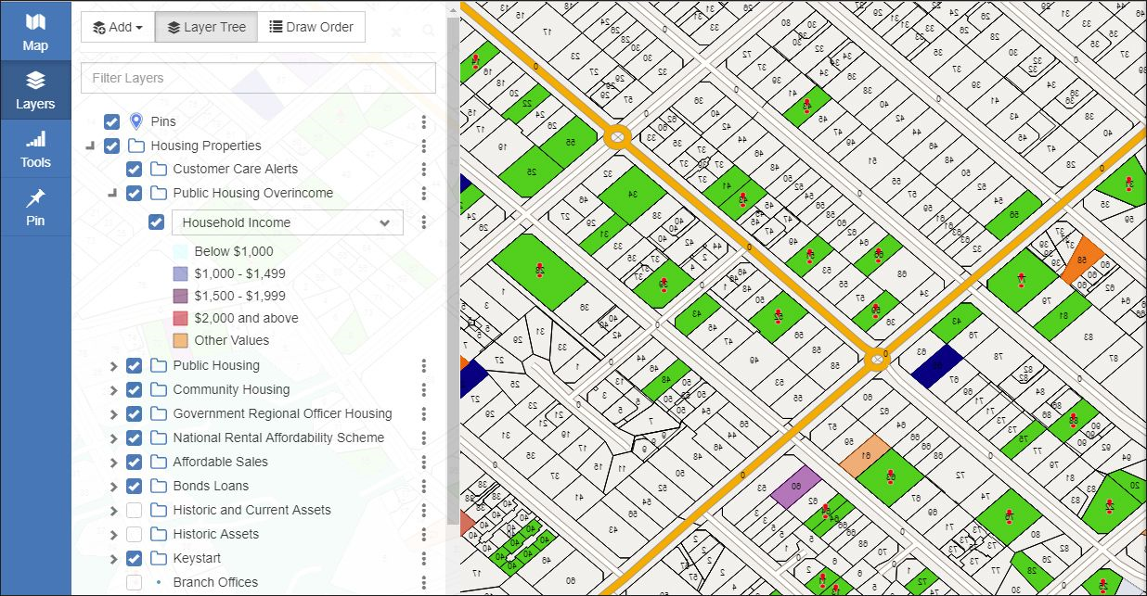
Task: Enable the Branch Offices layer checkbox
Action: click(x=134, y=582)
